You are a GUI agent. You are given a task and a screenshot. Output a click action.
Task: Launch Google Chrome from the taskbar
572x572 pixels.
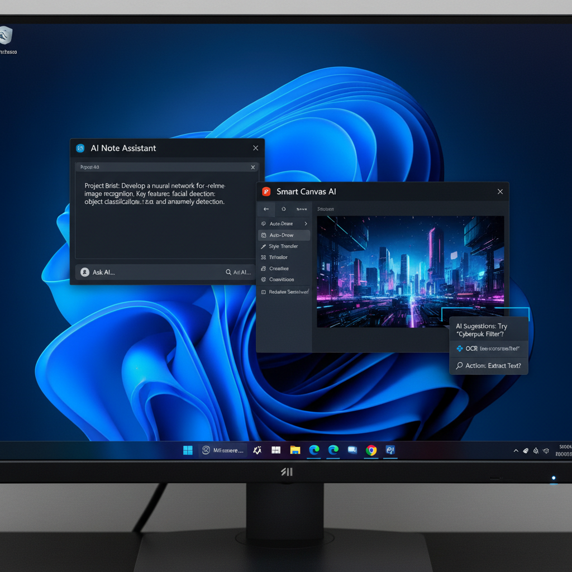(x=371, y=451)
